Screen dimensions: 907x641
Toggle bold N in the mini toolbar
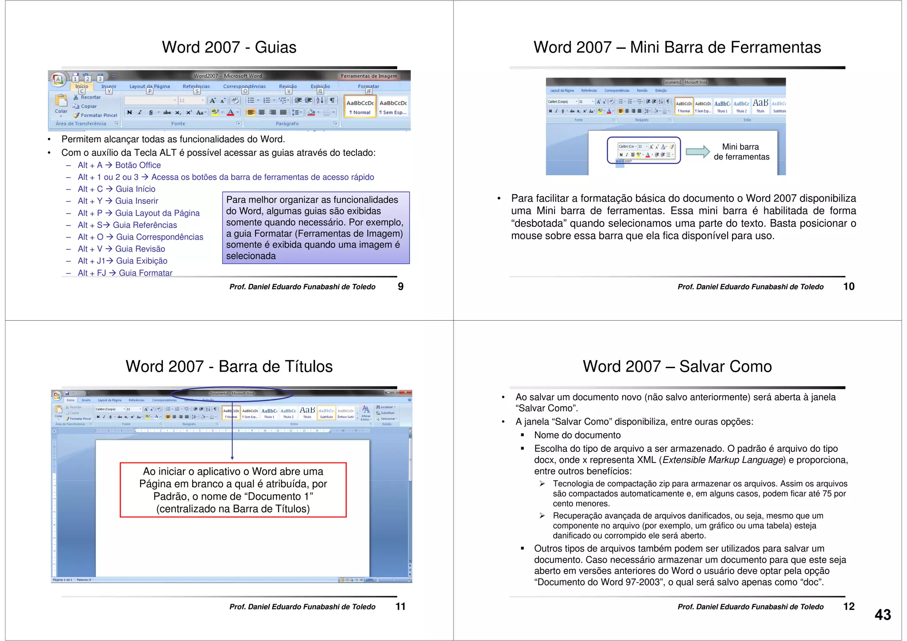[621, 155]
